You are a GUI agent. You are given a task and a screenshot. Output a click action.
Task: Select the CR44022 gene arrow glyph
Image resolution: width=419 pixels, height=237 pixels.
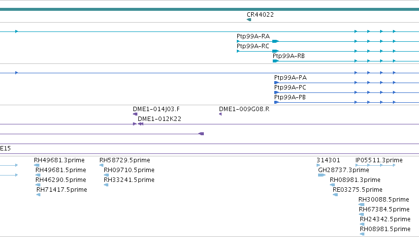point(249,20)
